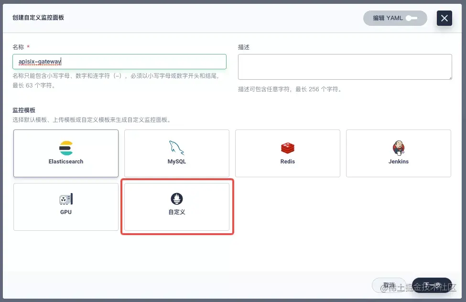Image resolution: width=466 pixels, height=302 pixels.
Task: Click inside the 描述 description textarea
Action: 345,67
